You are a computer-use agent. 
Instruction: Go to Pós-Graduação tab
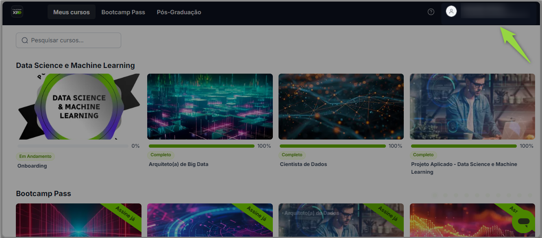(179, 12)
